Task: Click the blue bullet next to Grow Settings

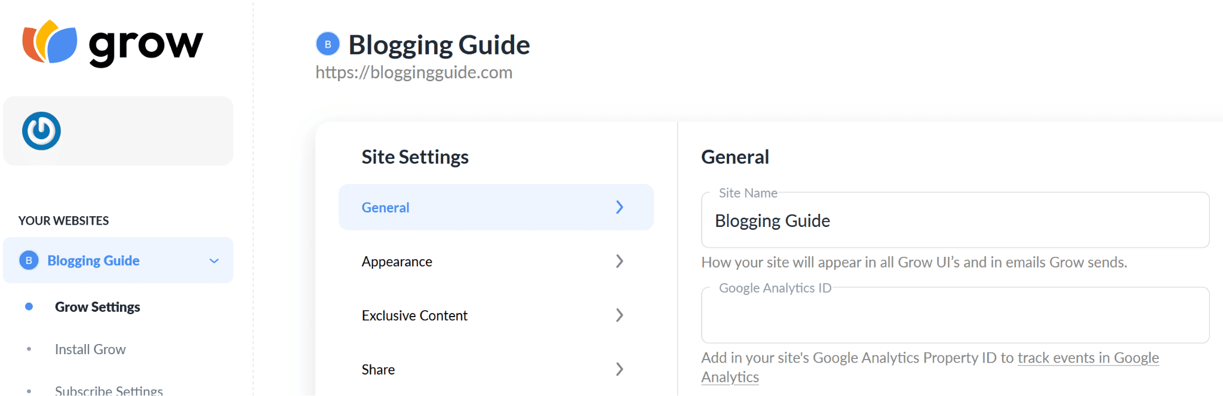Action: [x=29, y=306]
